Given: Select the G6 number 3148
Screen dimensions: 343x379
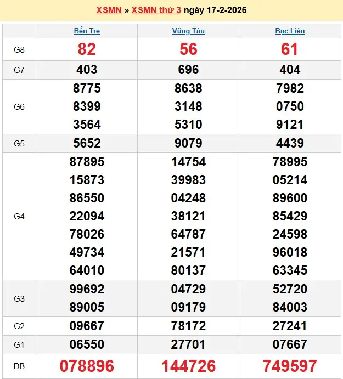Looking at the screenshot, I should point(188,106).
